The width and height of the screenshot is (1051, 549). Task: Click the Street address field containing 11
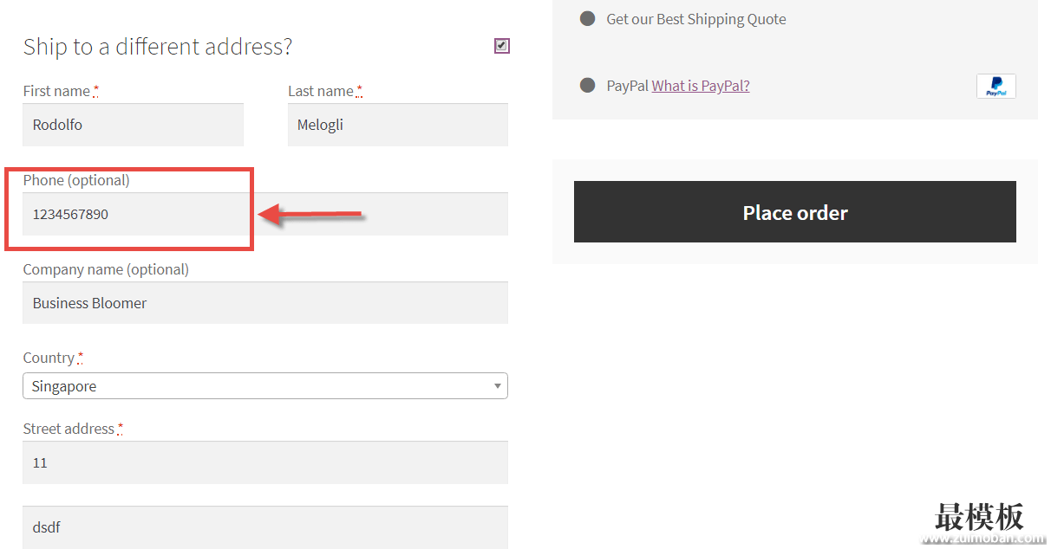pos(265,462)
